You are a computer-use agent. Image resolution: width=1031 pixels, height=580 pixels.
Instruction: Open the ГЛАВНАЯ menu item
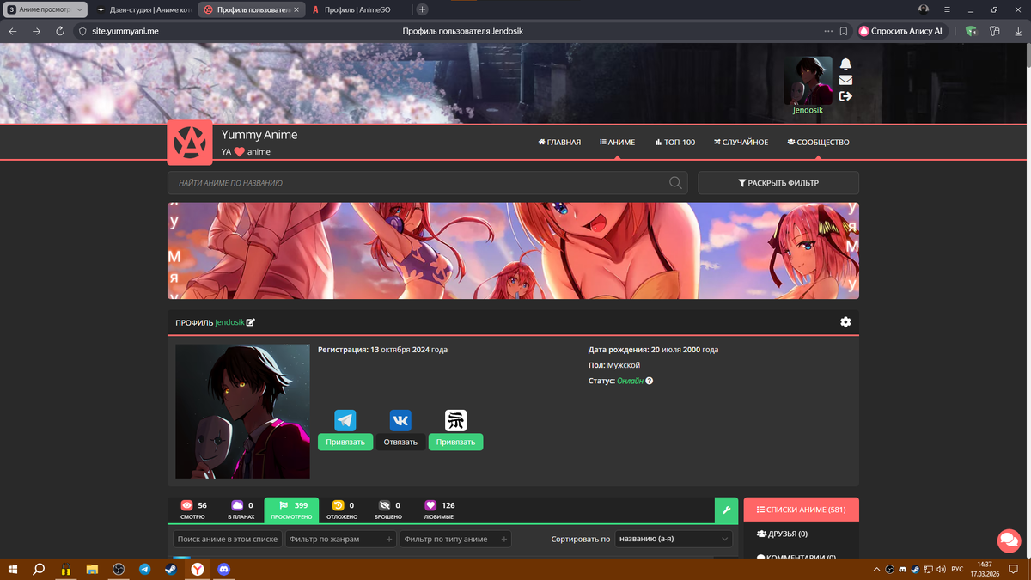(x=559, y=143)
